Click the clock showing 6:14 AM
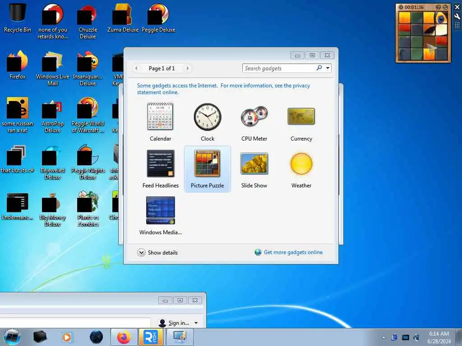The image size is (462, 346). (439, 337)
